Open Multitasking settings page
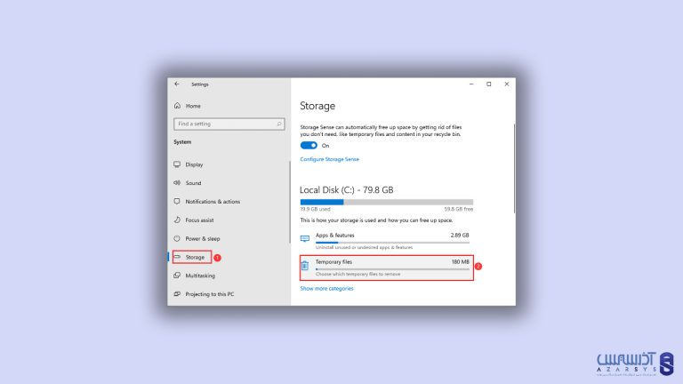Viewport: 683px width, 384px height. [200, 276]
